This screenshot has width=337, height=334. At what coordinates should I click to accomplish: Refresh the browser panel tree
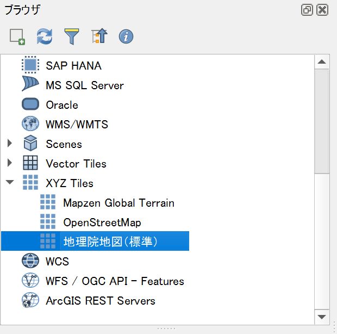pos(45,36)
